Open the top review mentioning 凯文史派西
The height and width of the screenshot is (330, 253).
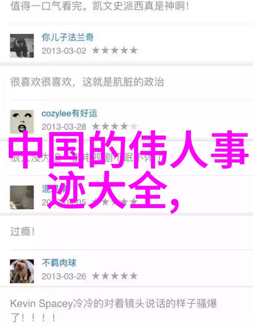point(100,6)
